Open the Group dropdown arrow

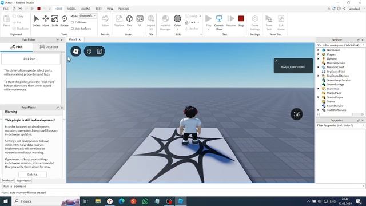pos(200,16)
